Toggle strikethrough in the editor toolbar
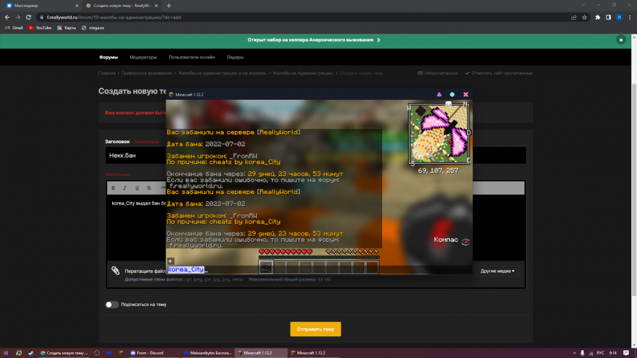 point(149,188)
